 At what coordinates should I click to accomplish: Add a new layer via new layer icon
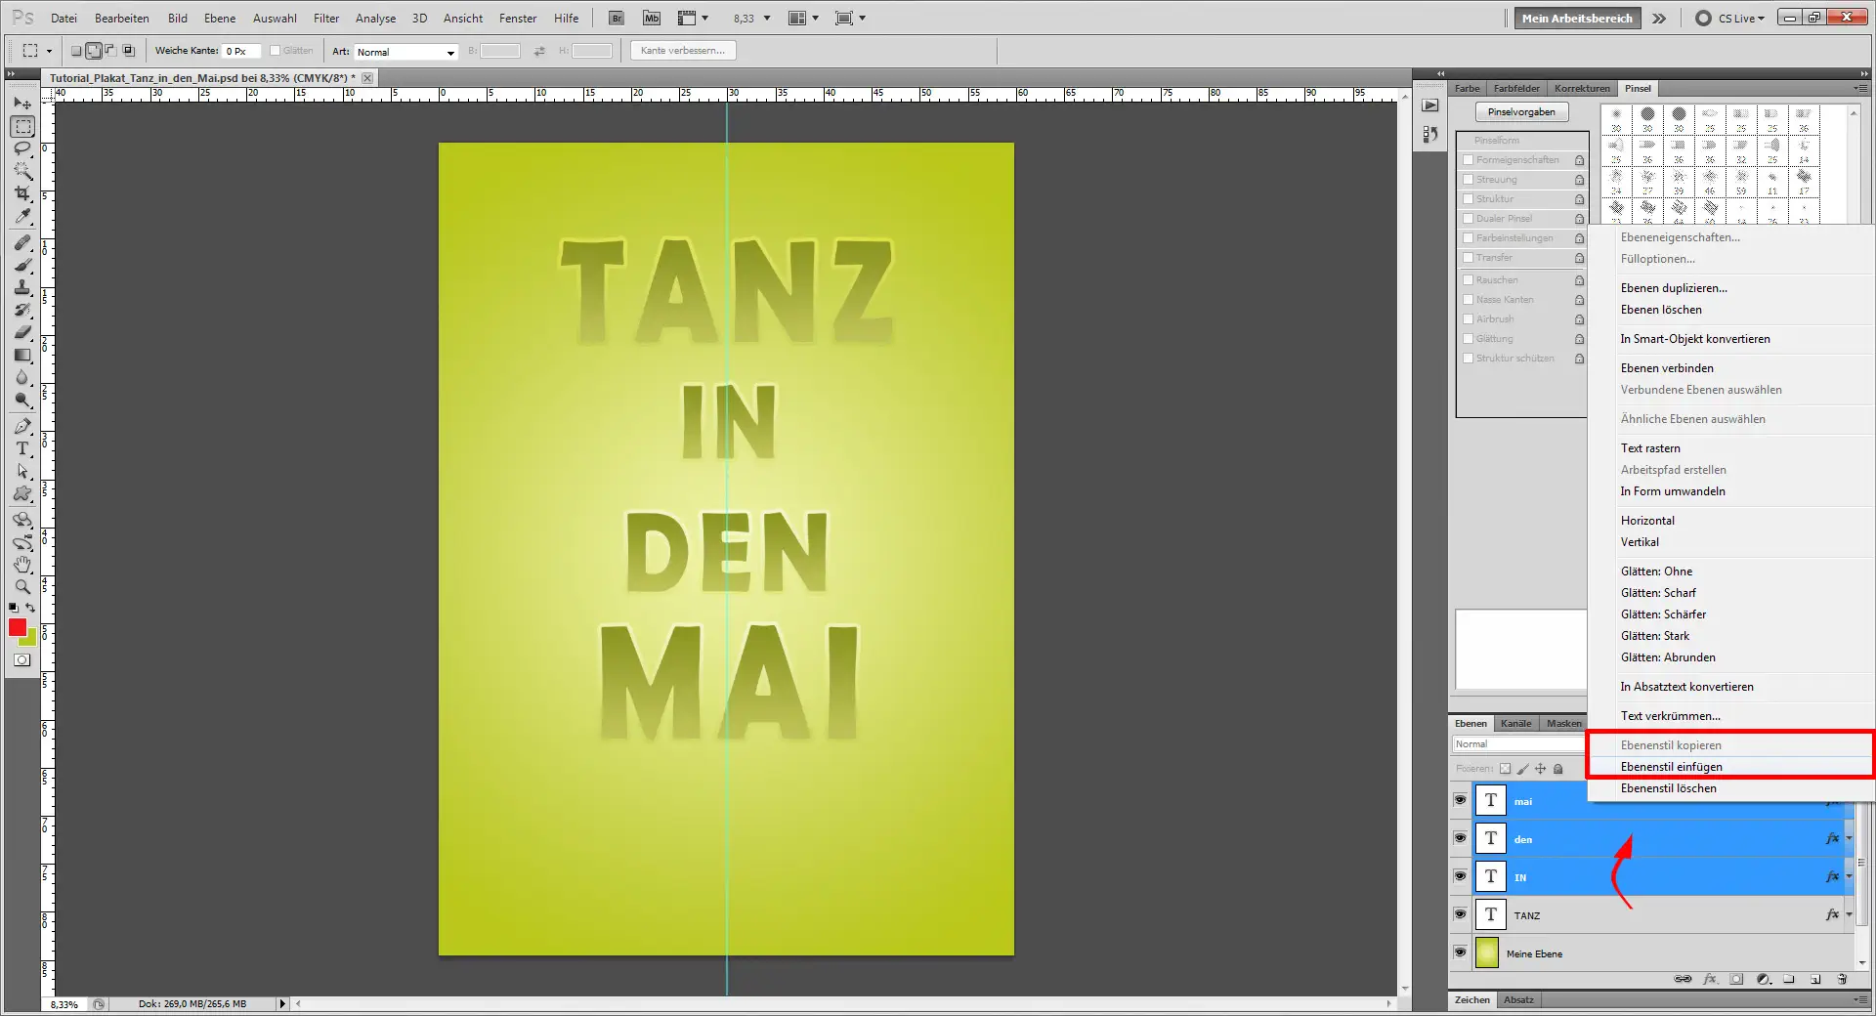pyautogui.click(x=1814, y=980)
